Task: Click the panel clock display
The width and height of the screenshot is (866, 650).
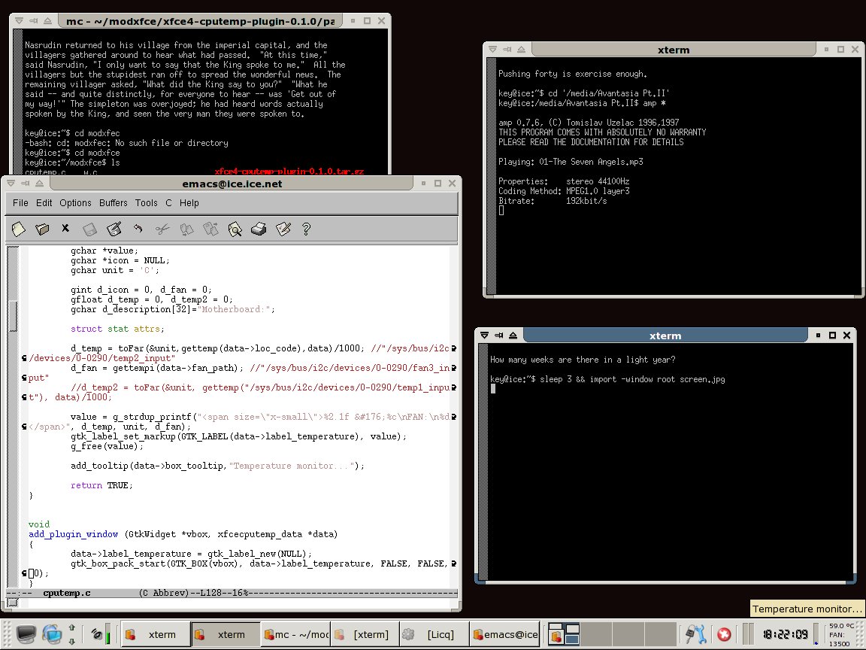Action: (786, 634)
